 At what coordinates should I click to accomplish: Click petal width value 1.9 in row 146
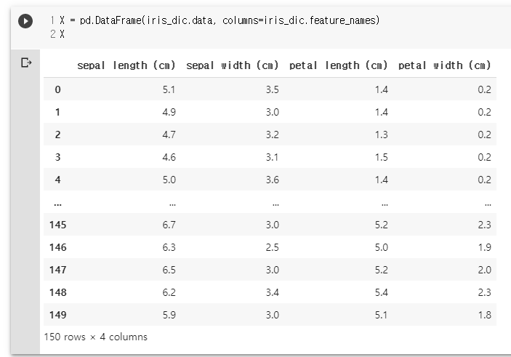pos(484,247)
